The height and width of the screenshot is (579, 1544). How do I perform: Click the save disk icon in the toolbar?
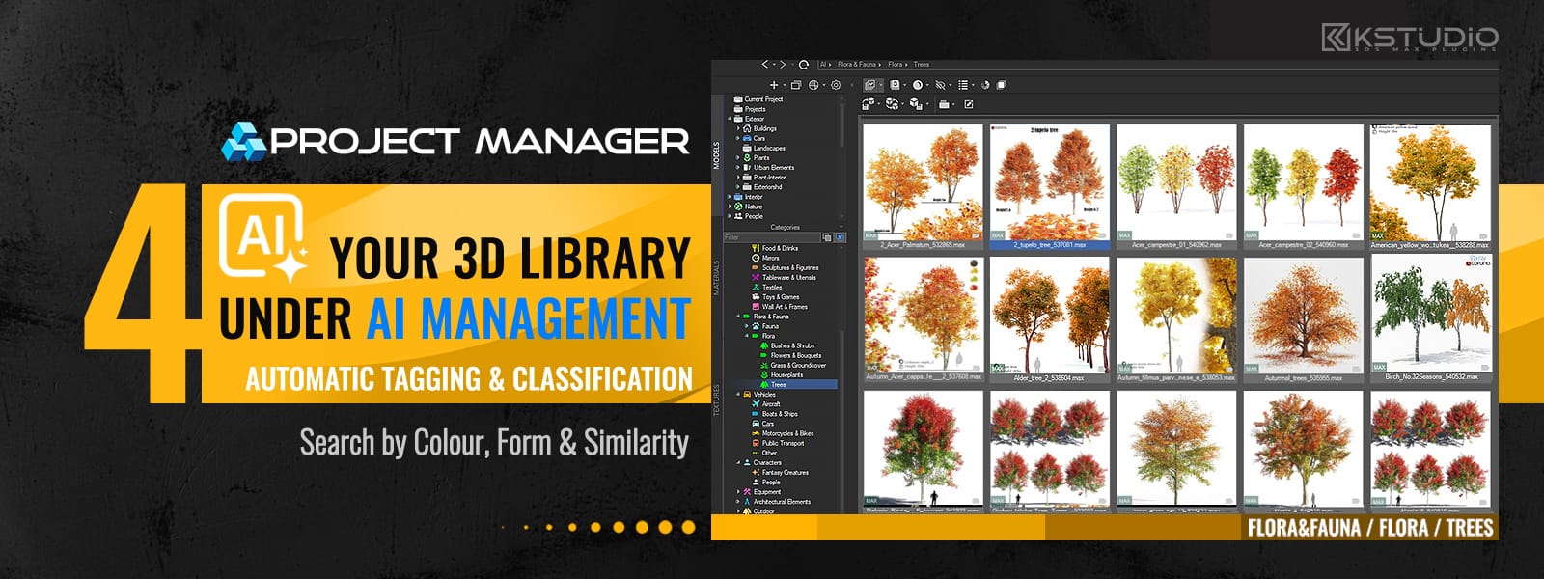(895, 85)
